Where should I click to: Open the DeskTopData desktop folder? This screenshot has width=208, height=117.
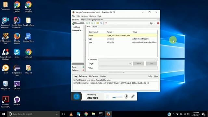[x=28, y=22]
